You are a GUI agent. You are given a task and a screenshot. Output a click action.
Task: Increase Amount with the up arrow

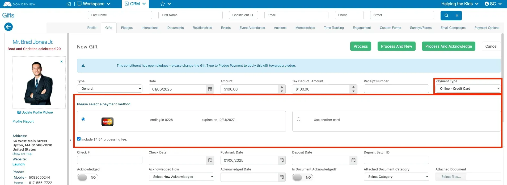[x=282, y=87]
